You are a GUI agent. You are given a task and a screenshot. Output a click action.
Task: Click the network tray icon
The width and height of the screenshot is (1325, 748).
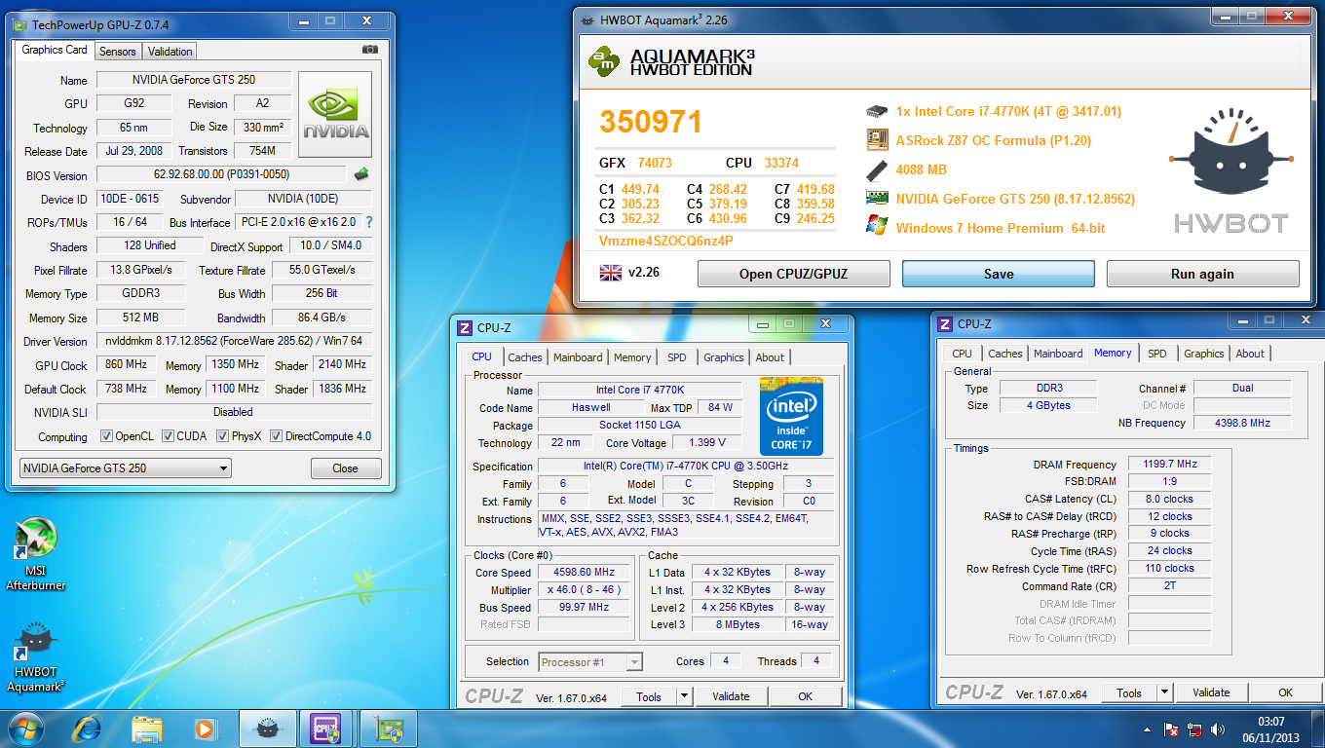pyautogui.click(x=1194, y=729)
